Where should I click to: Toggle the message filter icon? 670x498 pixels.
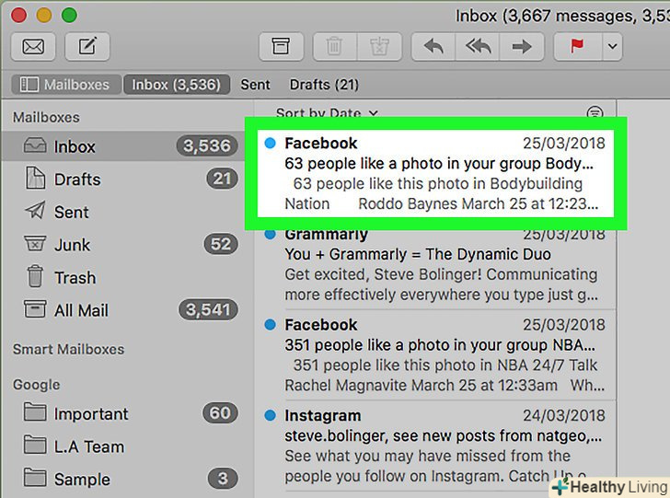[595, 113]
